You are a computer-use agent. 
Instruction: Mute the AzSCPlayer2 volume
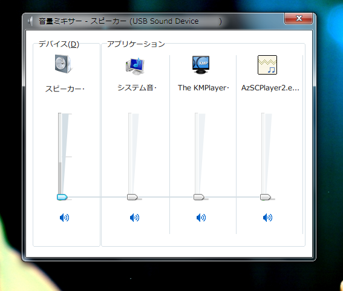click(267, 218)
